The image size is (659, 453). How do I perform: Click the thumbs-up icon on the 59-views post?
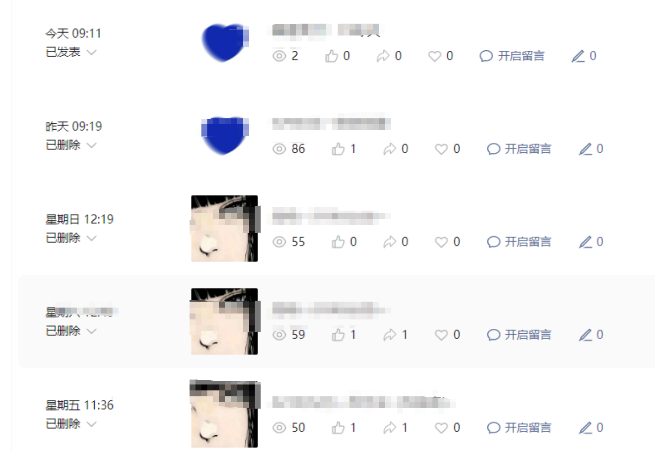[x=338, y=335]
